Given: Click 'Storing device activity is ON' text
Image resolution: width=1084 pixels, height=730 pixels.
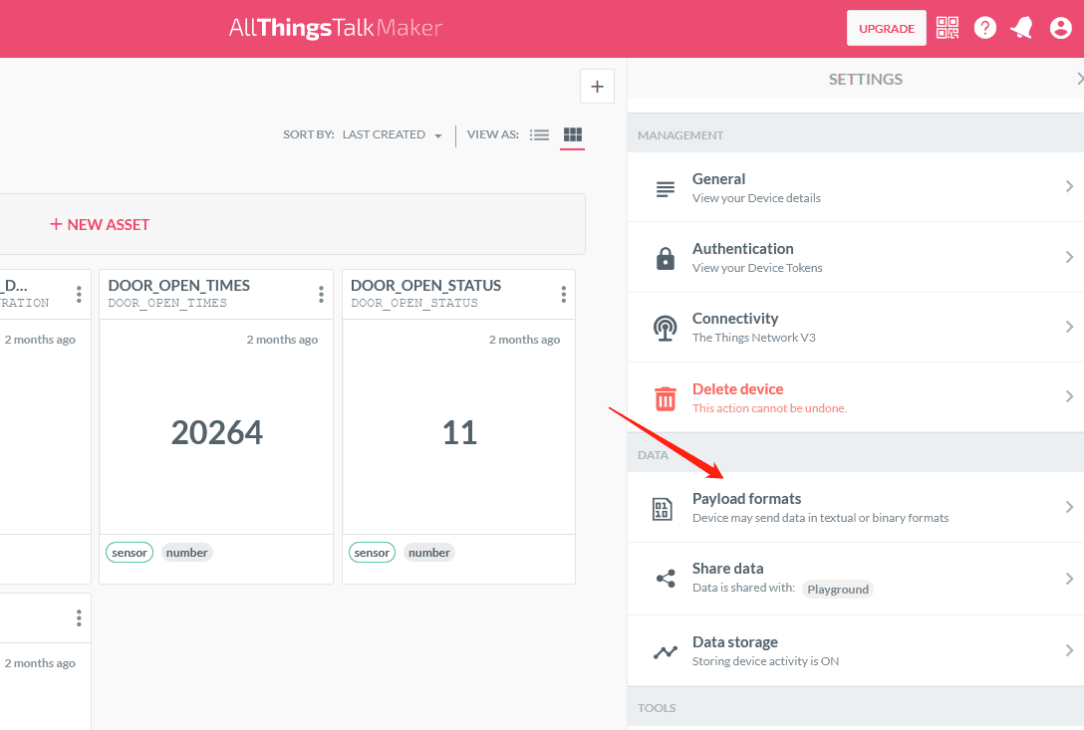Looking at the screenshot, I should point(766,661).
